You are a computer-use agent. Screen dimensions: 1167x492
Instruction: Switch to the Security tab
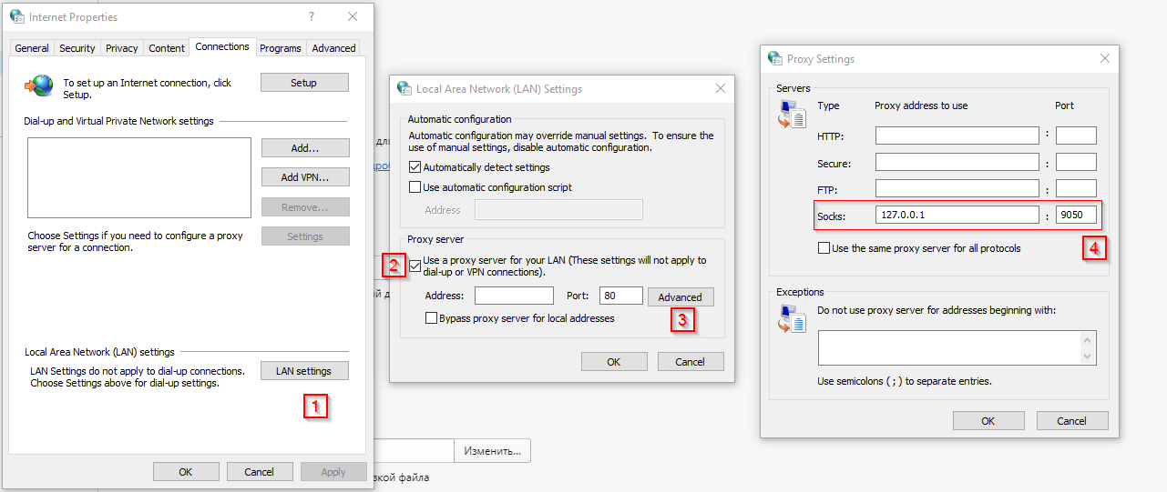[77, 48]
